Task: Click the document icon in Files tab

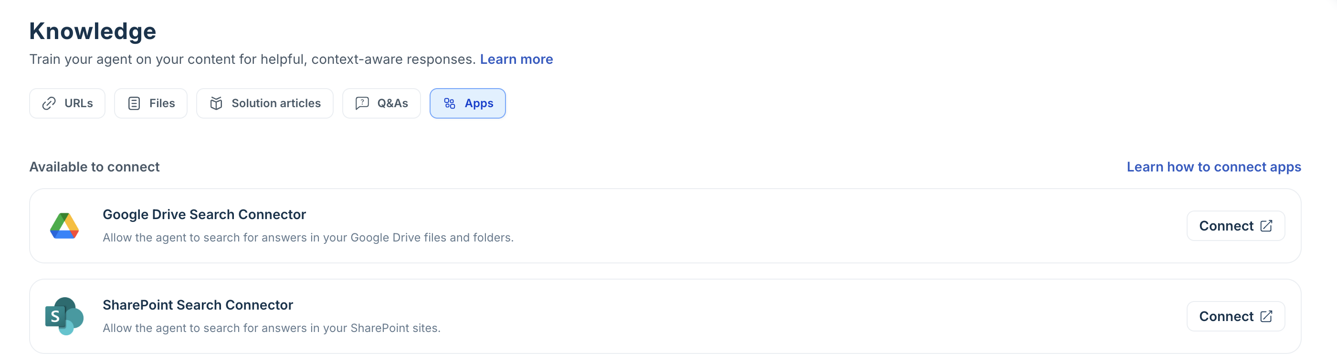Action: (134, 103)
